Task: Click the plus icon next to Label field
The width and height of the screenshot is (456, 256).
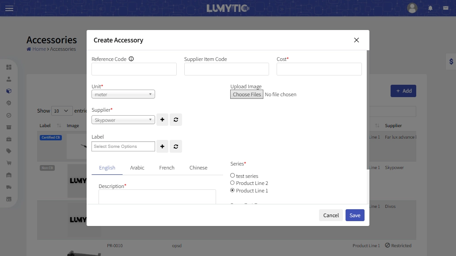Action: coord(162,147)
